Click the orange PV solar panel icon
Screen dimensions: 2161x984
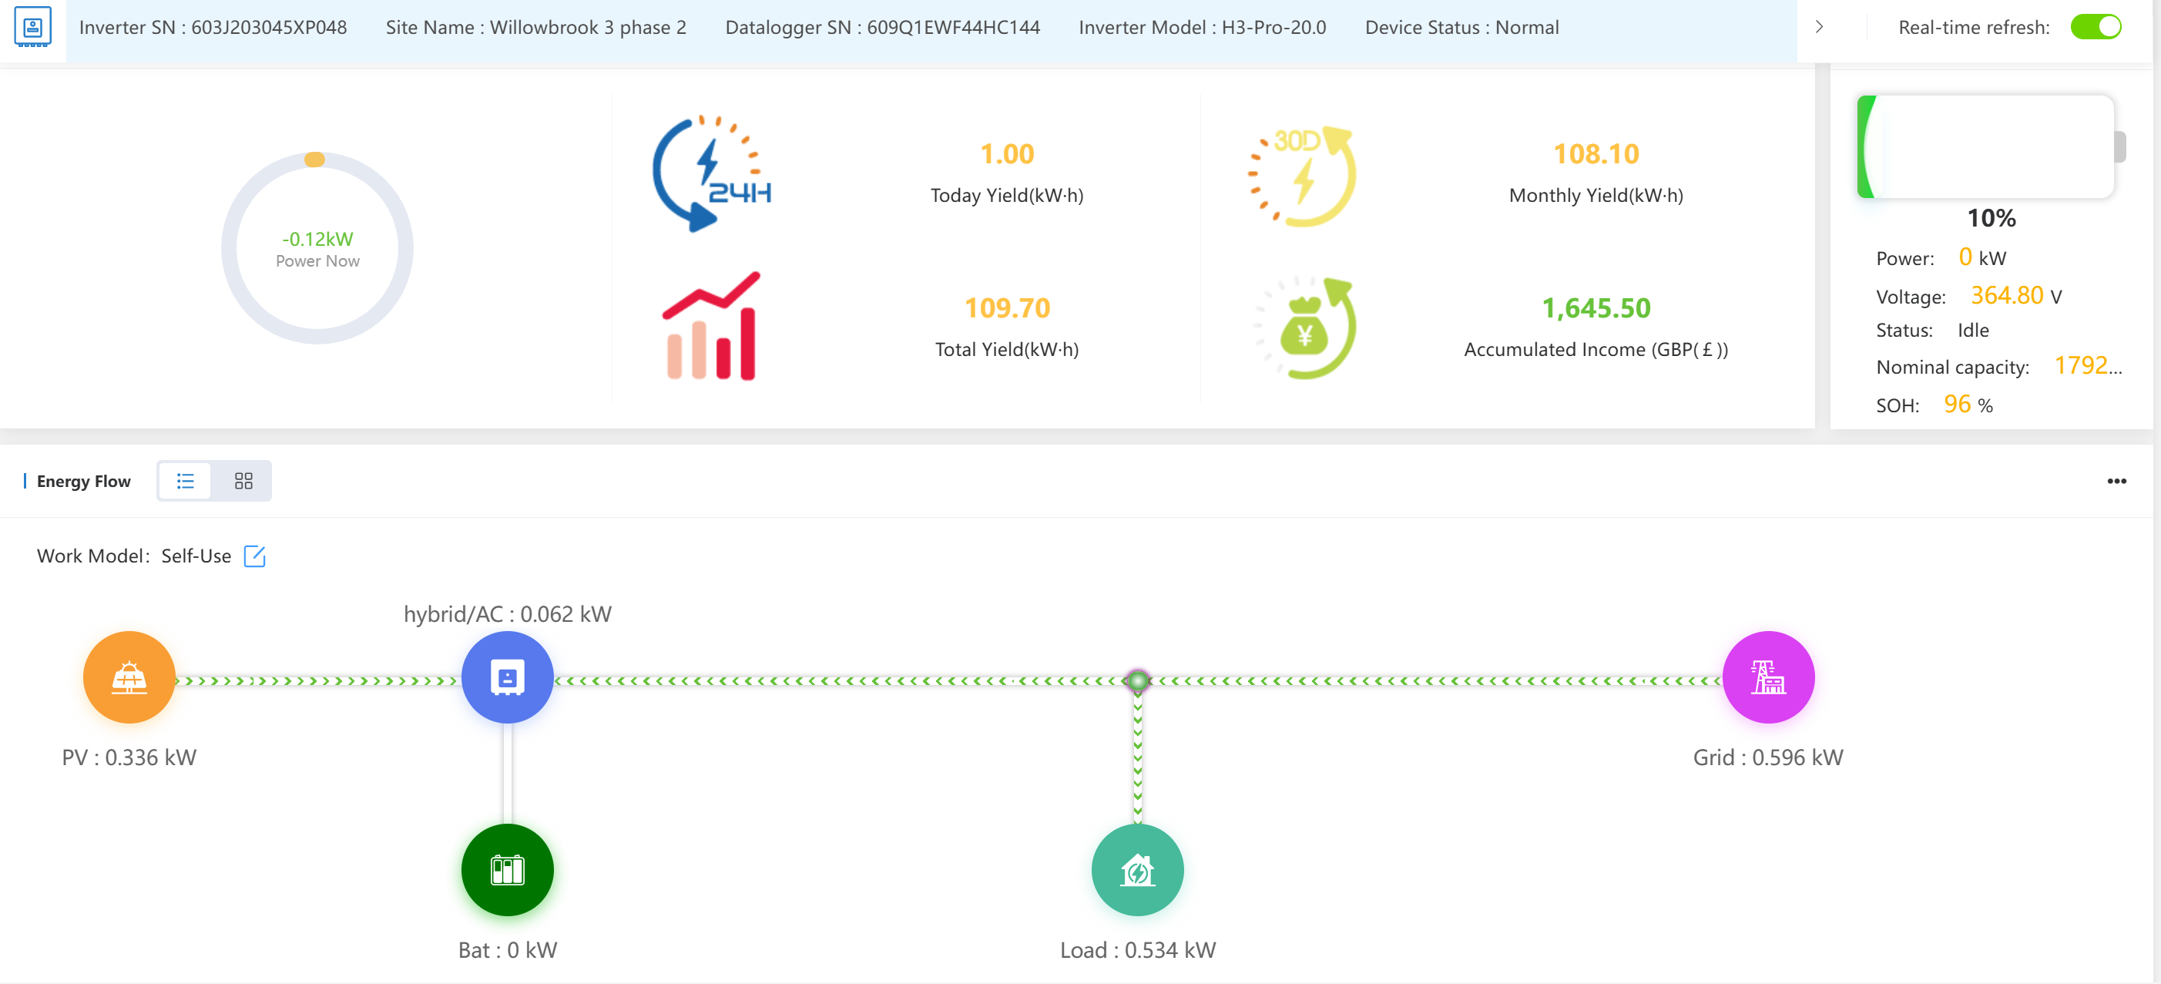click(x=129, y=677)
